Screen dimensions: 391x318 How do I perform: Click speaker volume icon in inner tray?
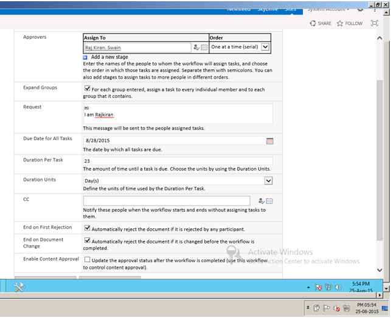pyautogui.click(x=337, y=288)
